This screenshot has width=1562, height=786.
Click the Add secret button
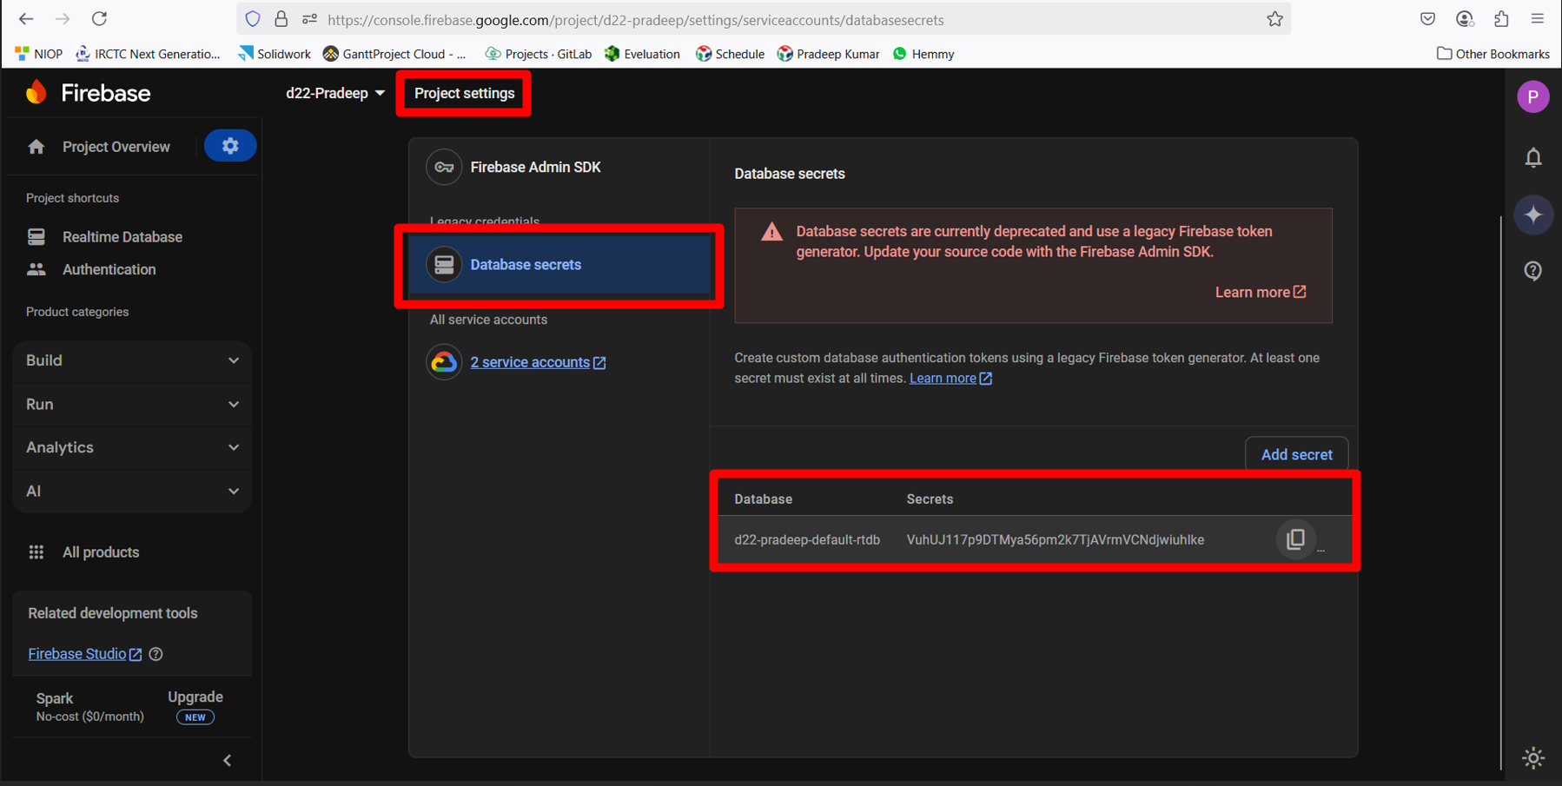click(1296, 454)
